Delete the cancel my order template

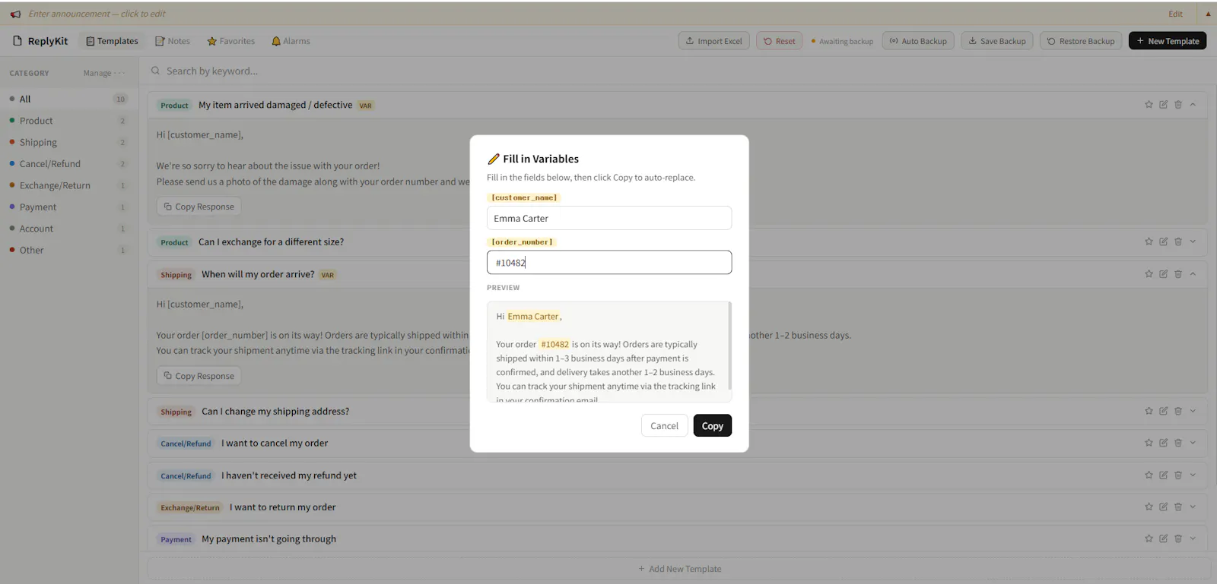click(x=1178, y=443)
